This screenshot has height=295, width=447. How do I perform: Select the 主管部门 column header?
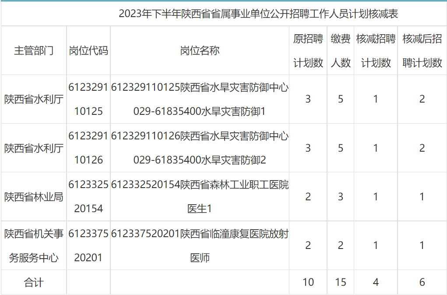(34, 50)
